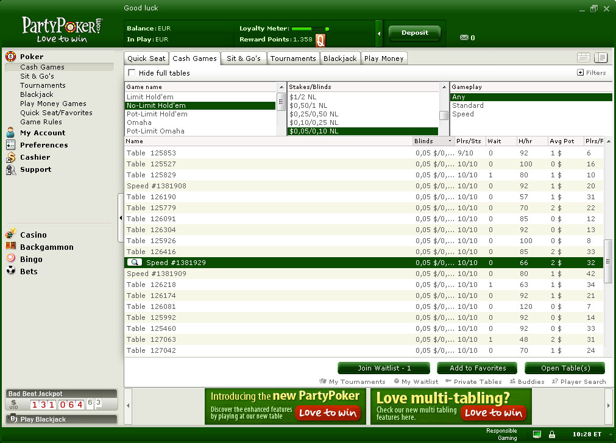Open the Tournaments tab
Viewport: 616px width, 443px height.
293,58
